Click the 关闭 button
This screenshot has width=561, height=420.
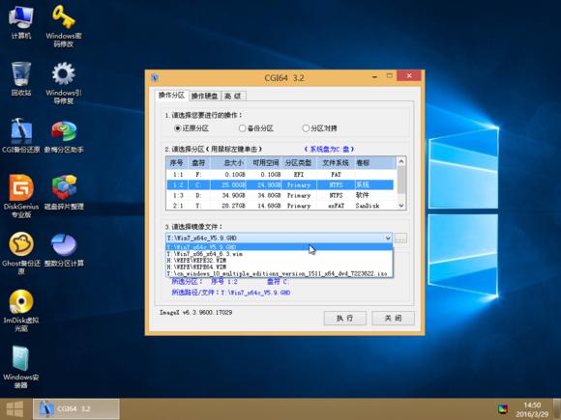click(393, 318)
